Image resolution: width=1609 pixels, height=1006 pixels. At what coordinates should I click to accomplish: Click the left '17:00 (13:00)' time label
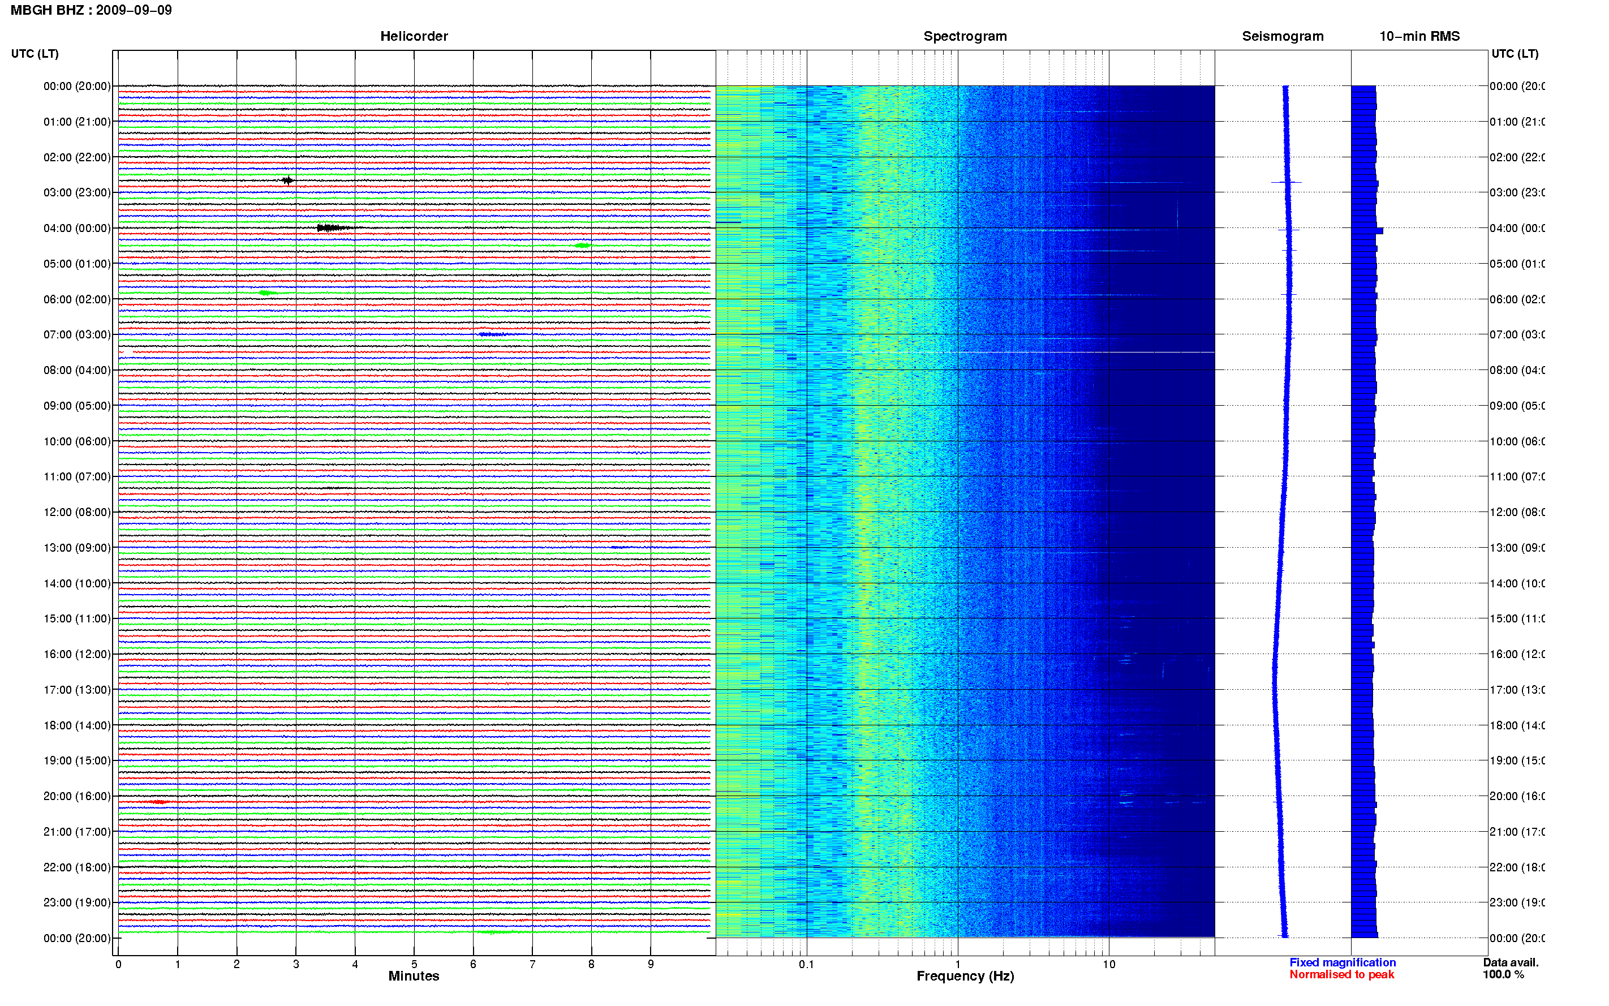click(77, 690)
